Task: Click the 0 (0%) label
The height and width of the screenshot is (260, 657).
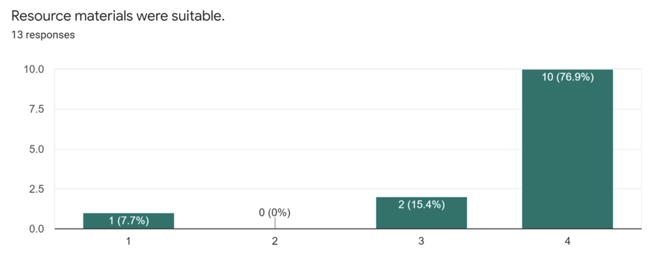Action: 275,212
